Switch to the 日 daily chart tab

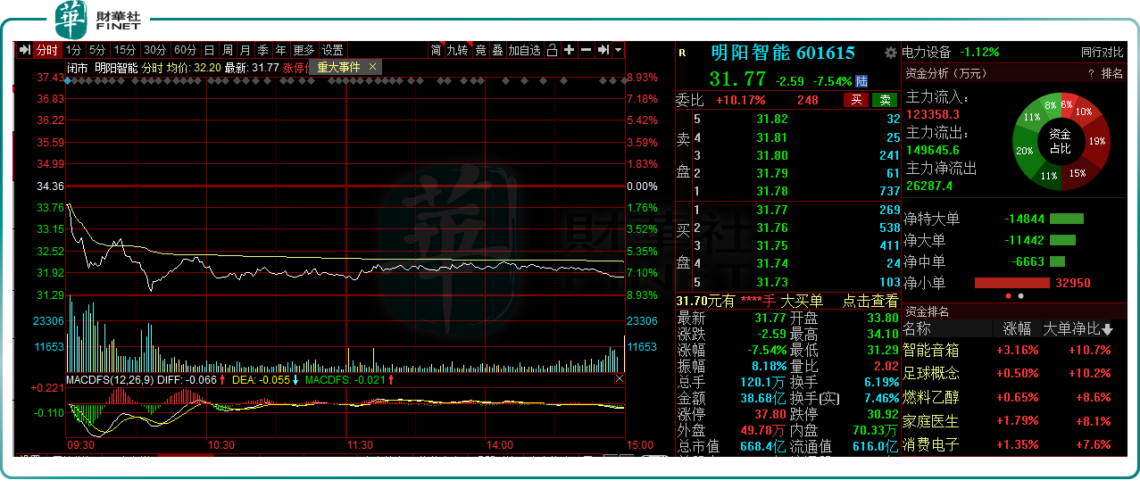tap(209, 50)
